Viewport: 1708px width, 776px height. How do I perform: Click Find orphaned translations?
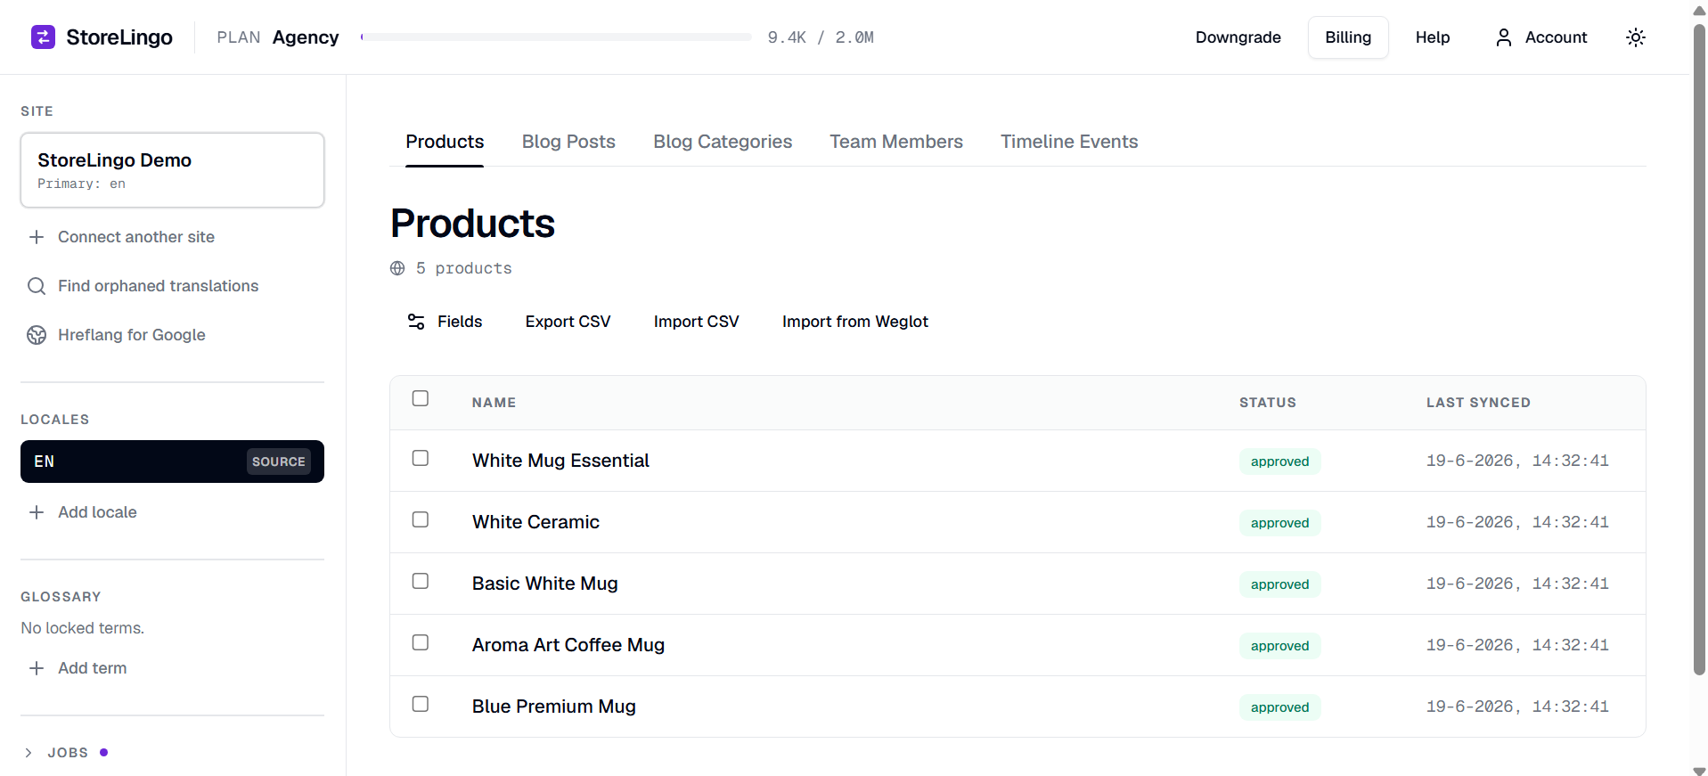(159, 286)
